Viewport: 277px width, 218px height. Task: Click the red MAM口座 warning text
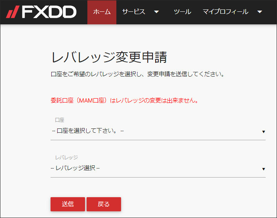124,101
